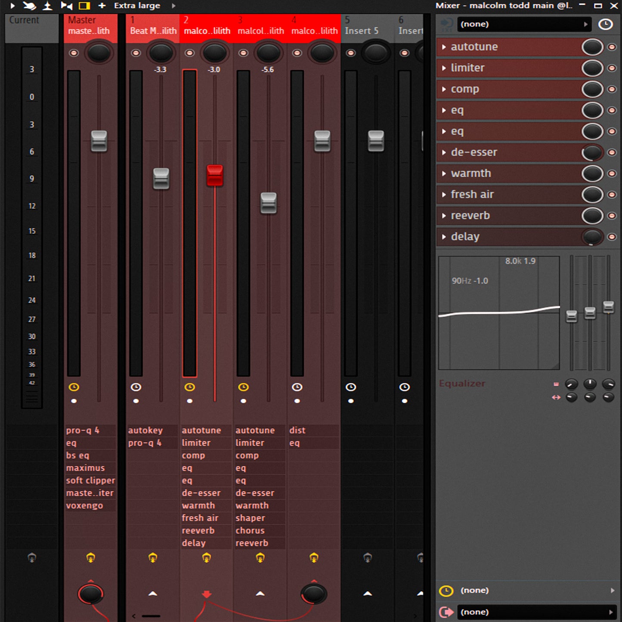Toggle the de-esser effect on/off LED
Image resolution: width=622 pixels, height=622 pixels.
click(612, 152)
